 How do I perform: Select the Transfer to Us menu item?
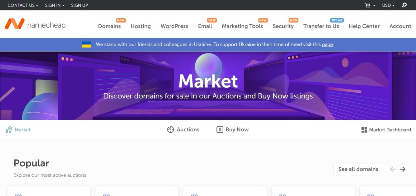tap(321, 26)
